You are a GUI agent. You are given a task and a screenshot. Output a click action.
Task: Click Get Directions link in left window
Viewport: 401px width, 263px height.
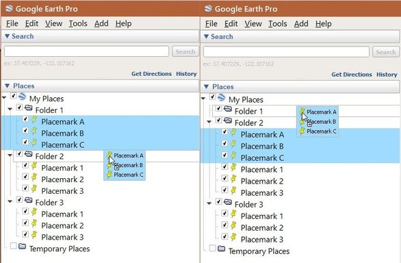pyautogui.click(x=151, y=74)
